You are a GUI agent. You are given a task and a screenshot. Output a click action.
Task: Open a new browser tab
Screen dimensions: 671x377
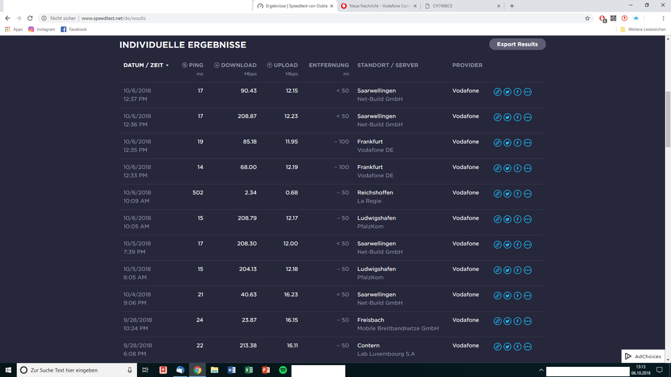[512, 6]
